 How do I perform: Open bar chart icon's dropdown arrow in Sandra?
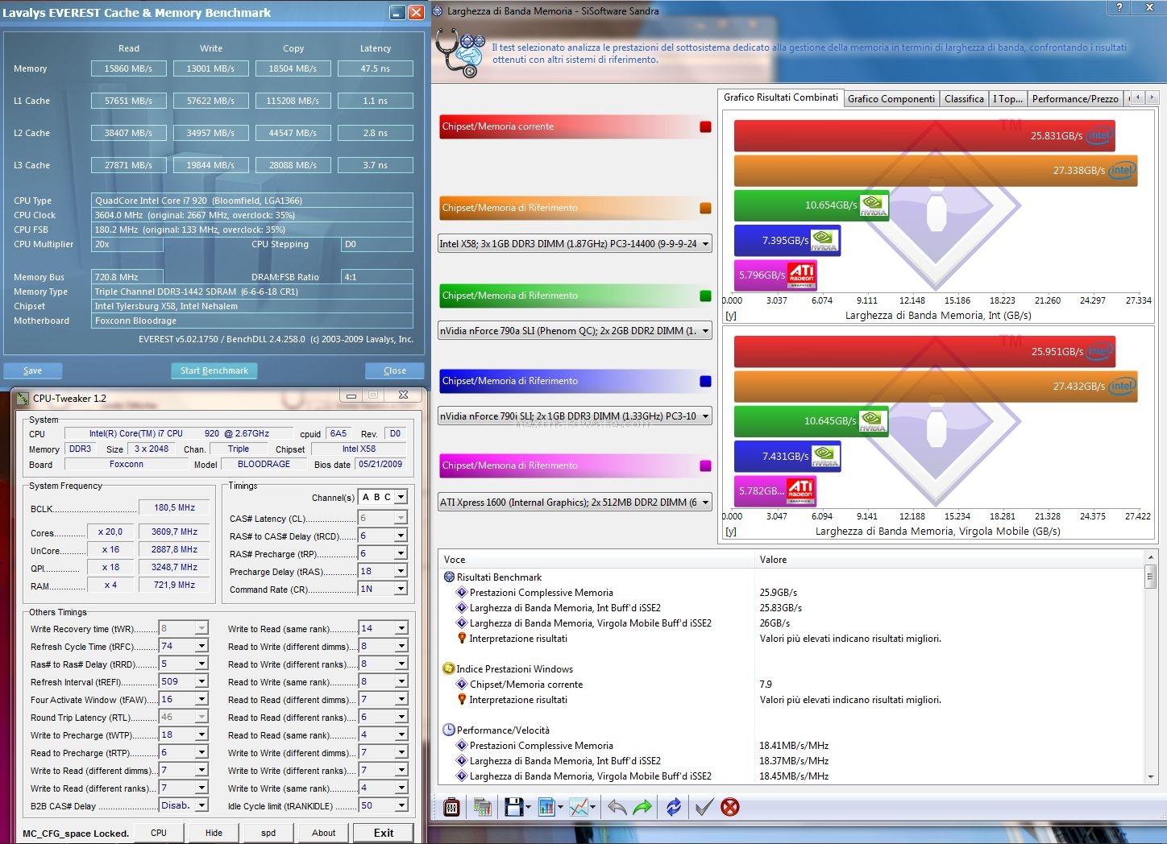(561, 807)
